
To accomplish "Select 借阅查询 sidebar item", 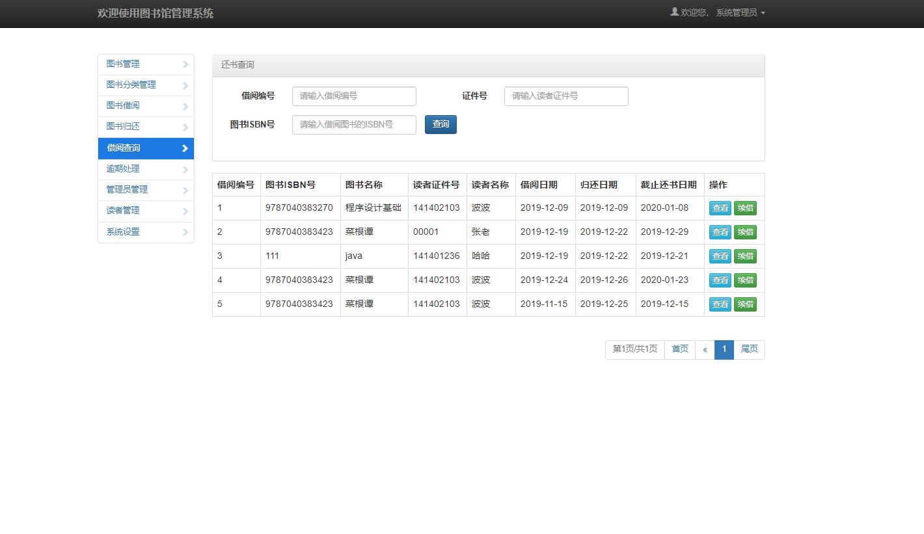I will pyautogui.click(x=124, y=148).
